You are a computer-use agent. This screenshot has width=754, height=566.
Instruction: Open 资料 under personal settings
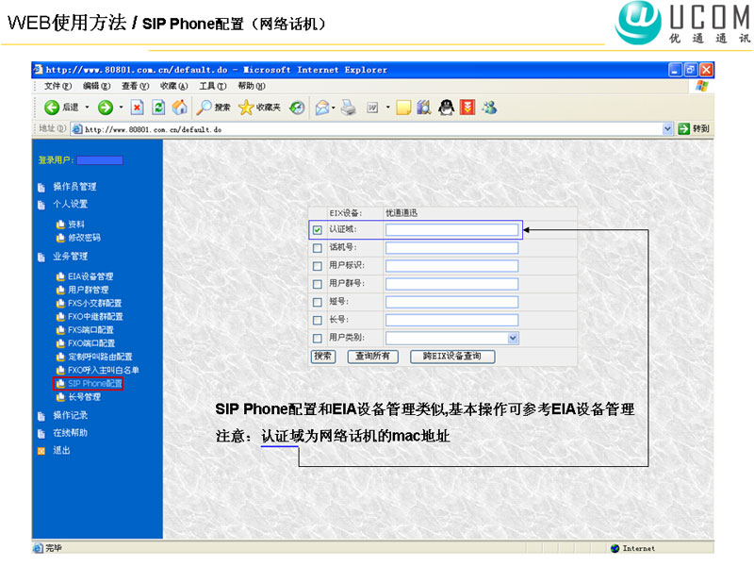tap(76, 225)
